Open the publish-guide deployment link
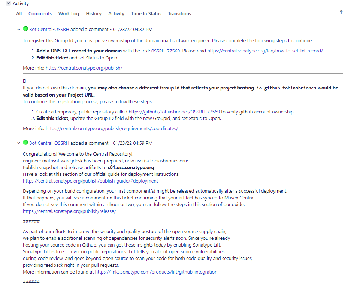This screenshot has width=351, height=290. point(90,181)
